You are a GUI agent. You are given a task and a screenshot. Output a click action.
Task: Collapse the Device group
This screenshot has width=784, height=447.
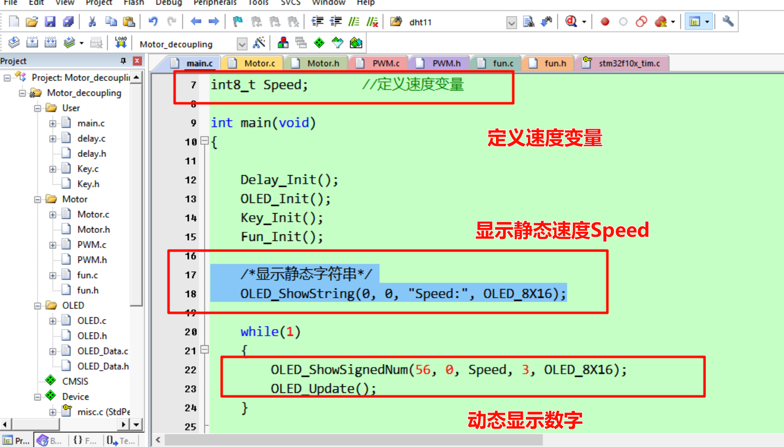click(37, 397)
